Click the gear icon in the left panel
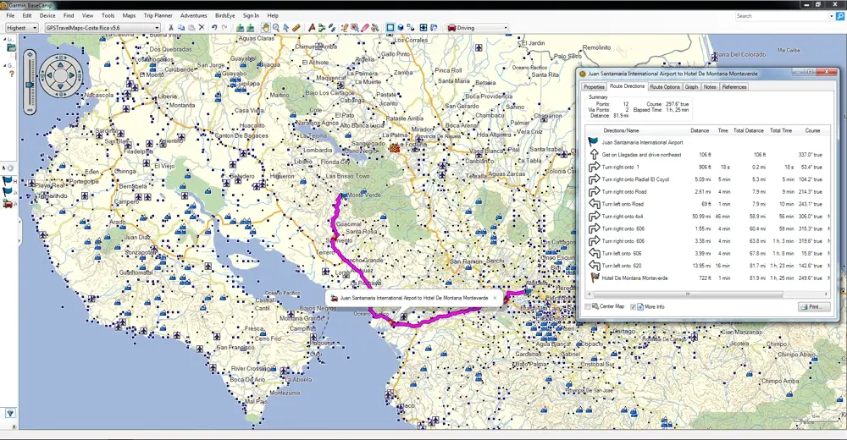Screen dimensions: 847x440 (x=10, y=168)
